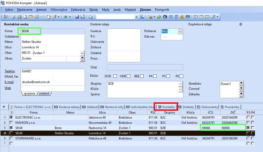263x152 pixels.
Task: Click the blue euro coin icon
Action: coord(165,17)
